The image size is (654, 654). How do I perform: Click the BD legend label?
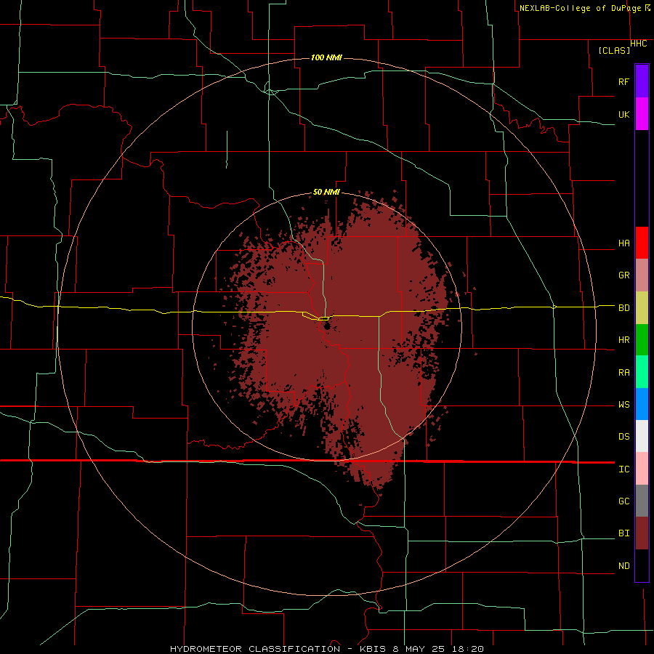pyautogui.click(x=623, y=308)
